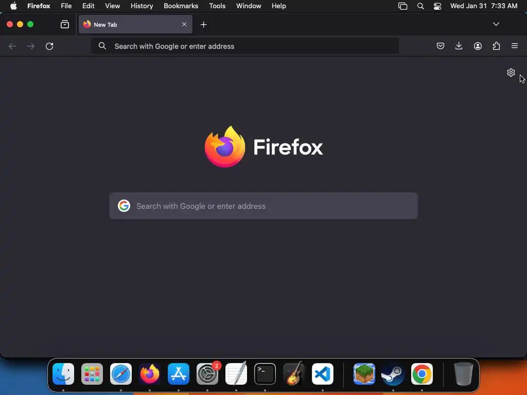Show the Downloads panel

pyautogui.click(x=459, y=46)
